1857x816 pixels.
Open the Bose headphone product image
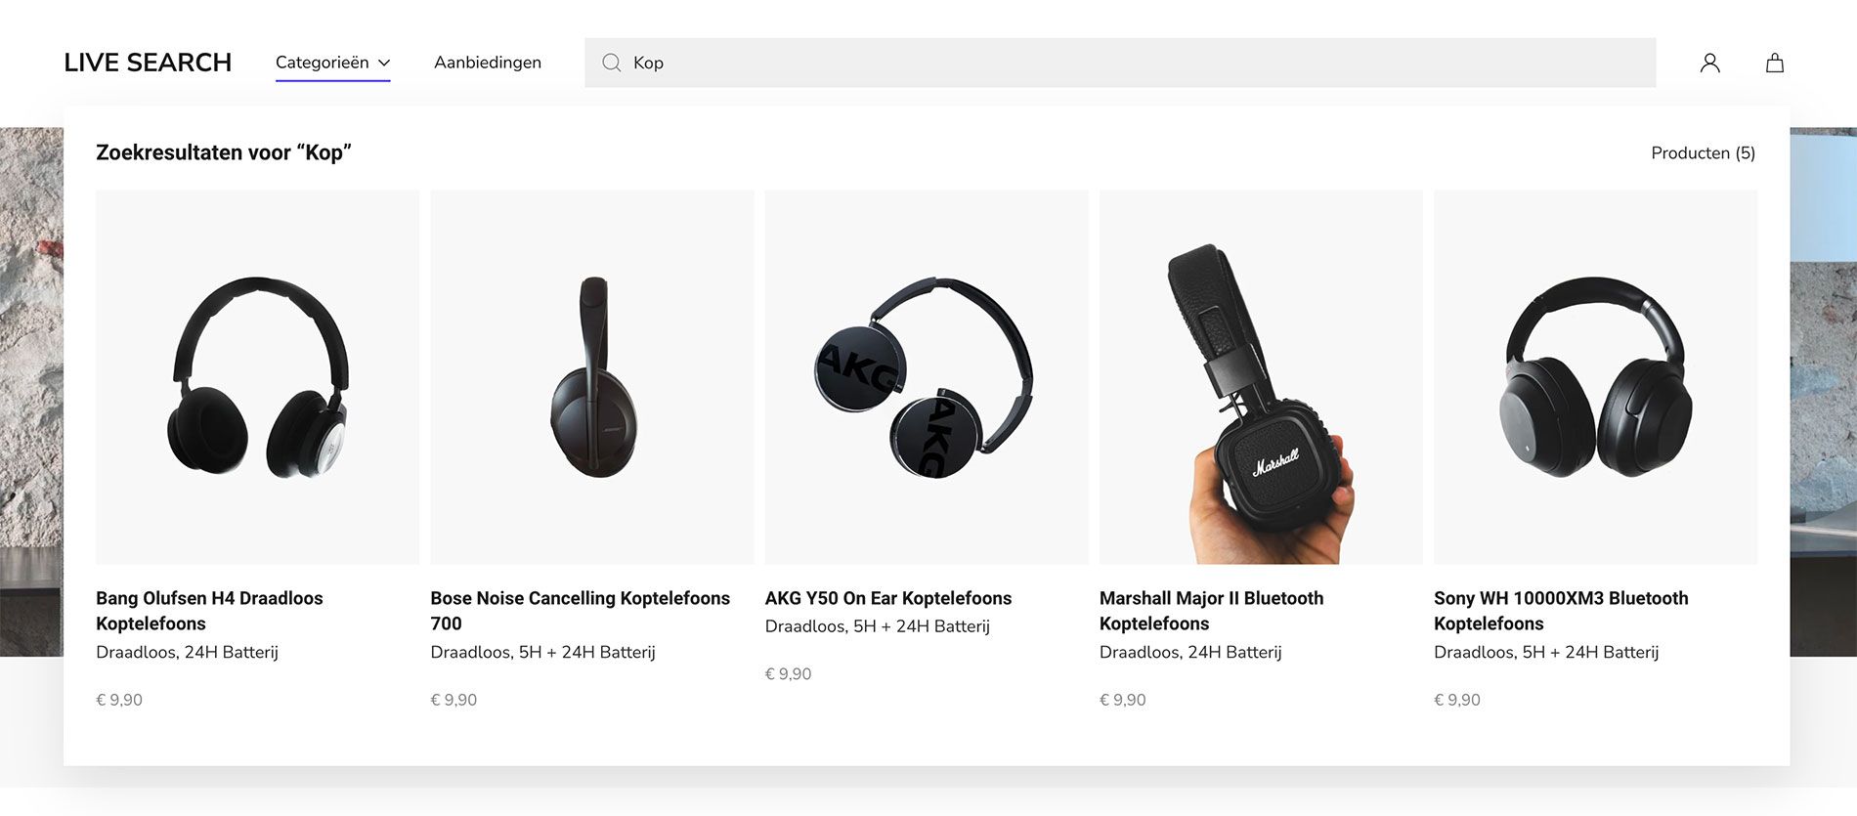(x=592, y=377)
